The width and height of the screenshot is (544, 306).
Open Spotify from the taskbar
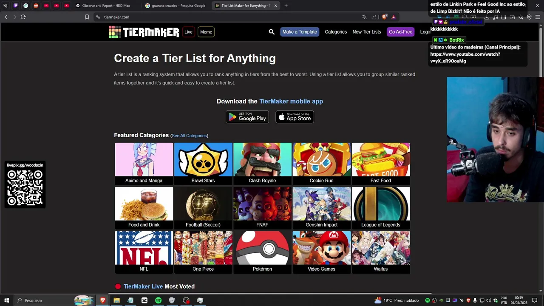point(158,300)
